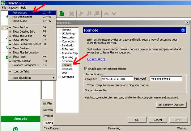191x131 pixels.
Task: Click the Stop torrent toolbar icon
Action: pos(97,14)
